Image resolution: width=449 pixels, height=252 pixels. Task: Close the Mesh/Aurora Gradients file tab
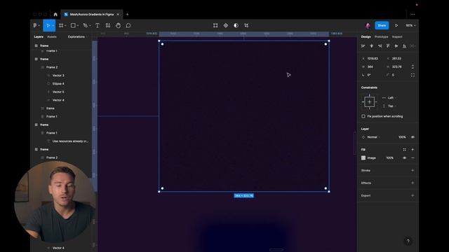pos(118,14)
